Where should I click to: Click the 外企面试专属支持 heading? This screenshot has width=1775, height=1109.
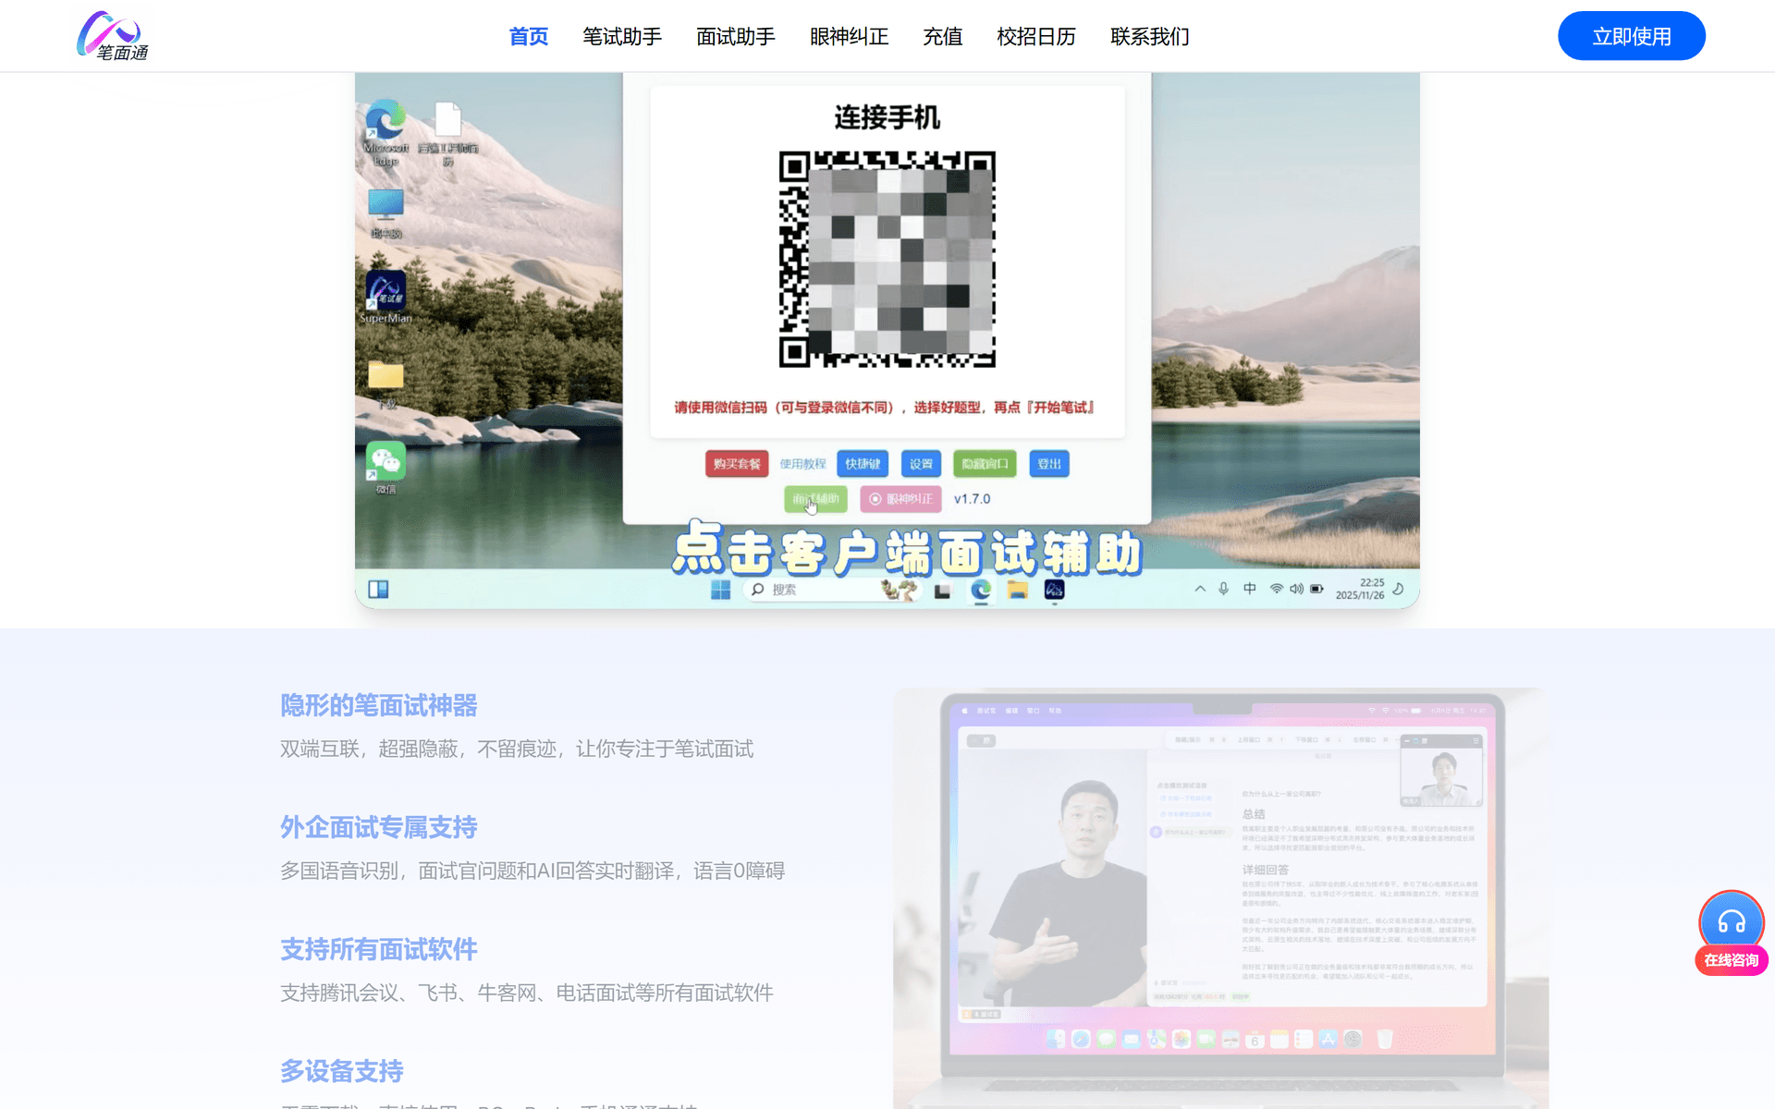click(x=379, y=827)
